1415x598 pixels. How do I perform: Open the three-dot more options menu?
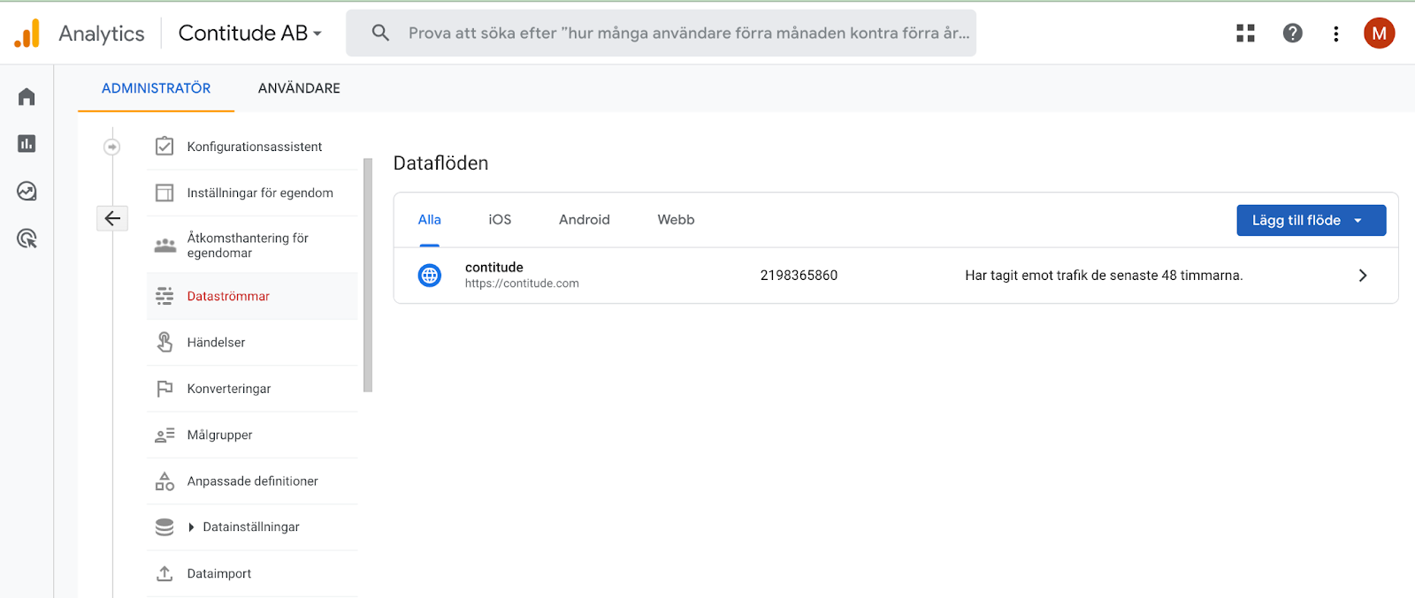(1335, 34)
